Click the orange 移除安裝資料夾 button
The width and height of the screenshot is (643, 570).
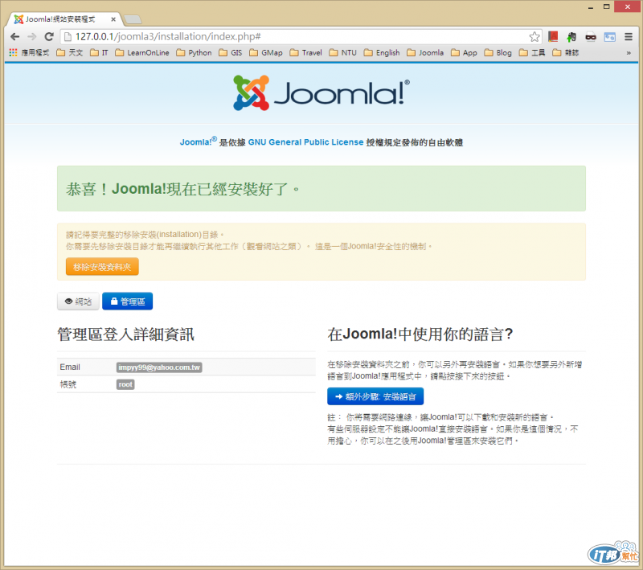102,267
